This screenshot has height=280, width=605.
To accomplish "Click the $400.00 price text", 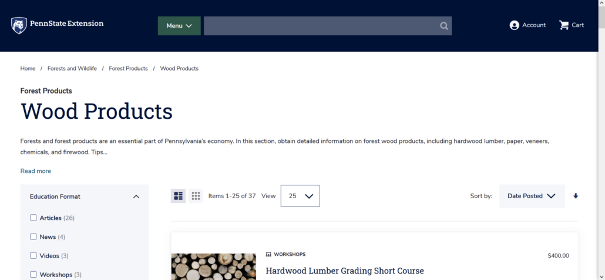I will click(x=558, y=256).
